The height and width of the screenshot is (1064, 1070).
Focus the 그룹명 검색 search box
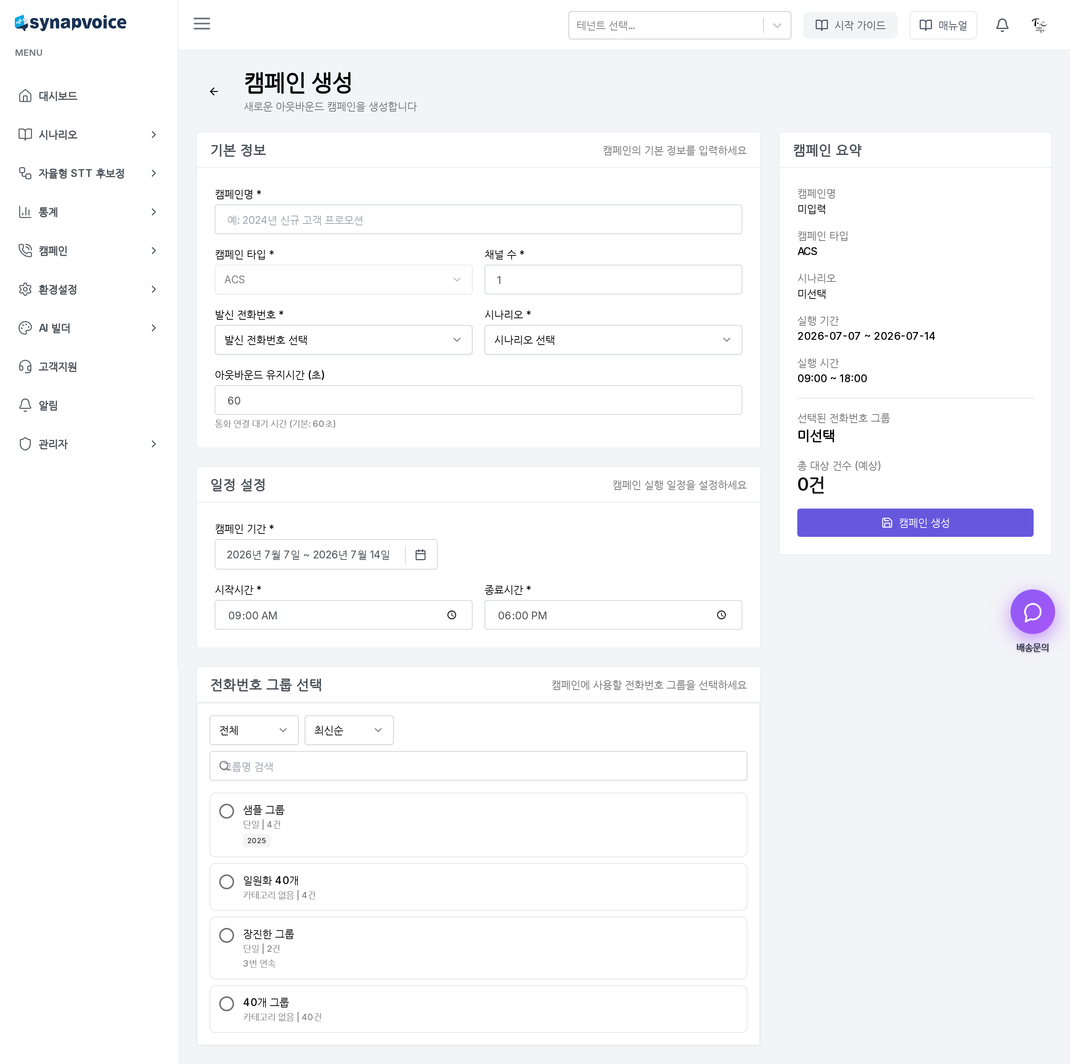coord(479,766)
